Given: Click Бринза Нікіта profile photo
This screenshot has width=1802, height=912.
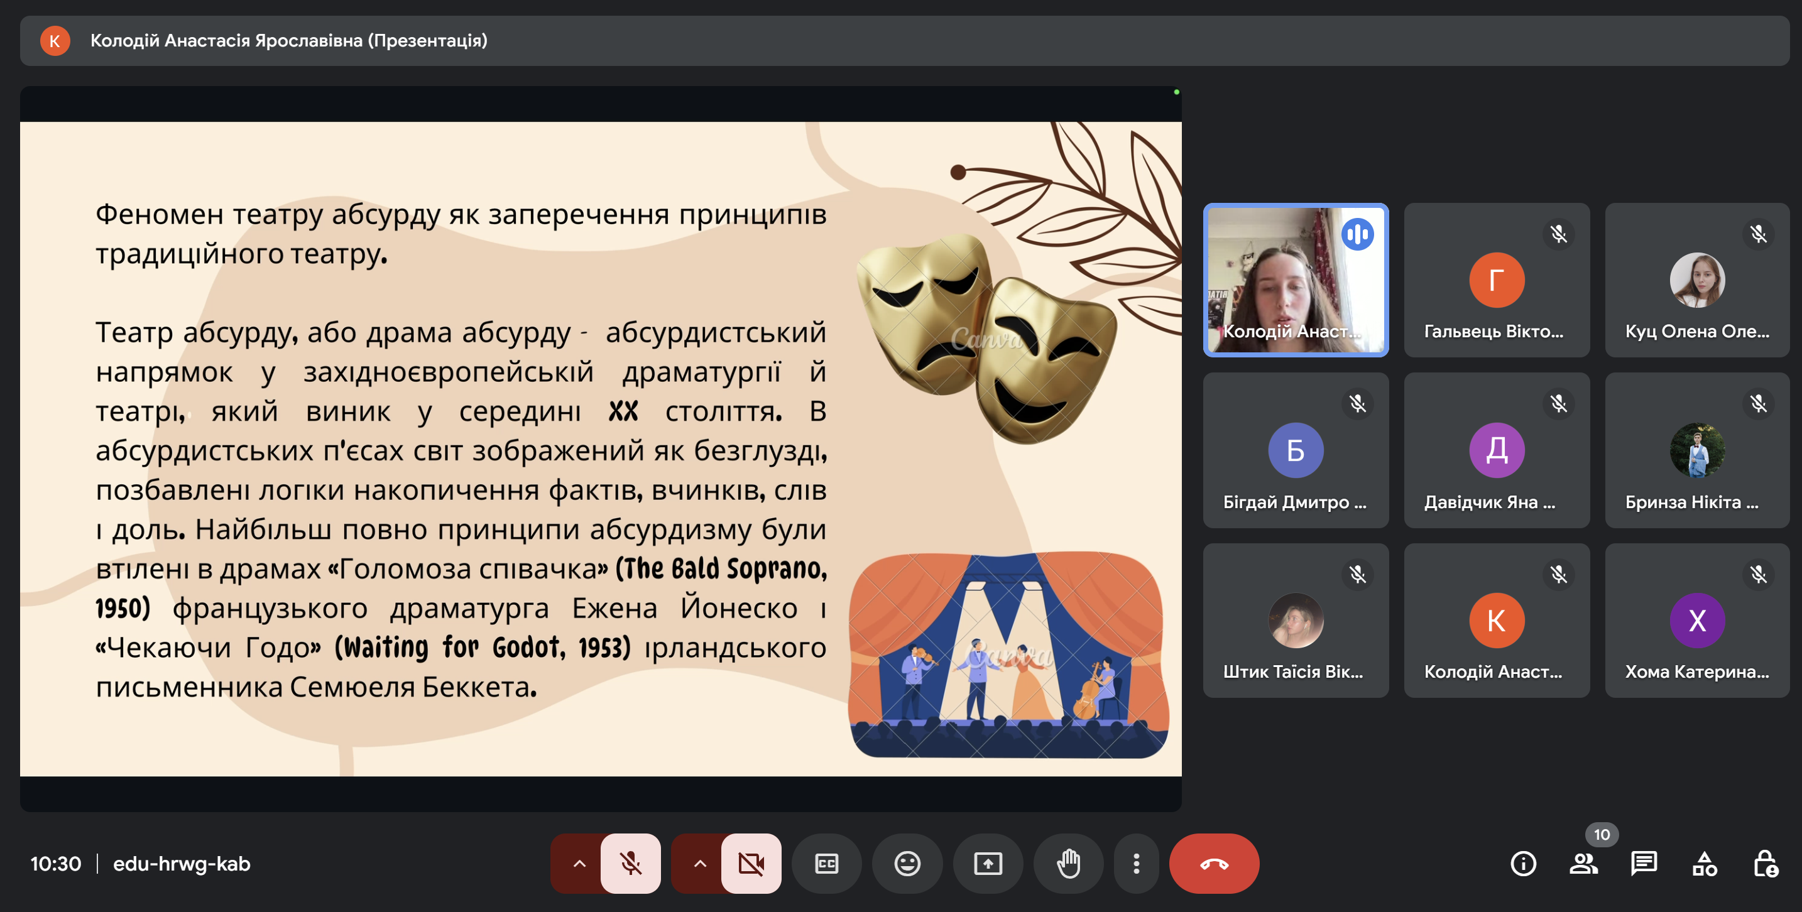Looking at the screenshot, I should (x=1697, y=450).
